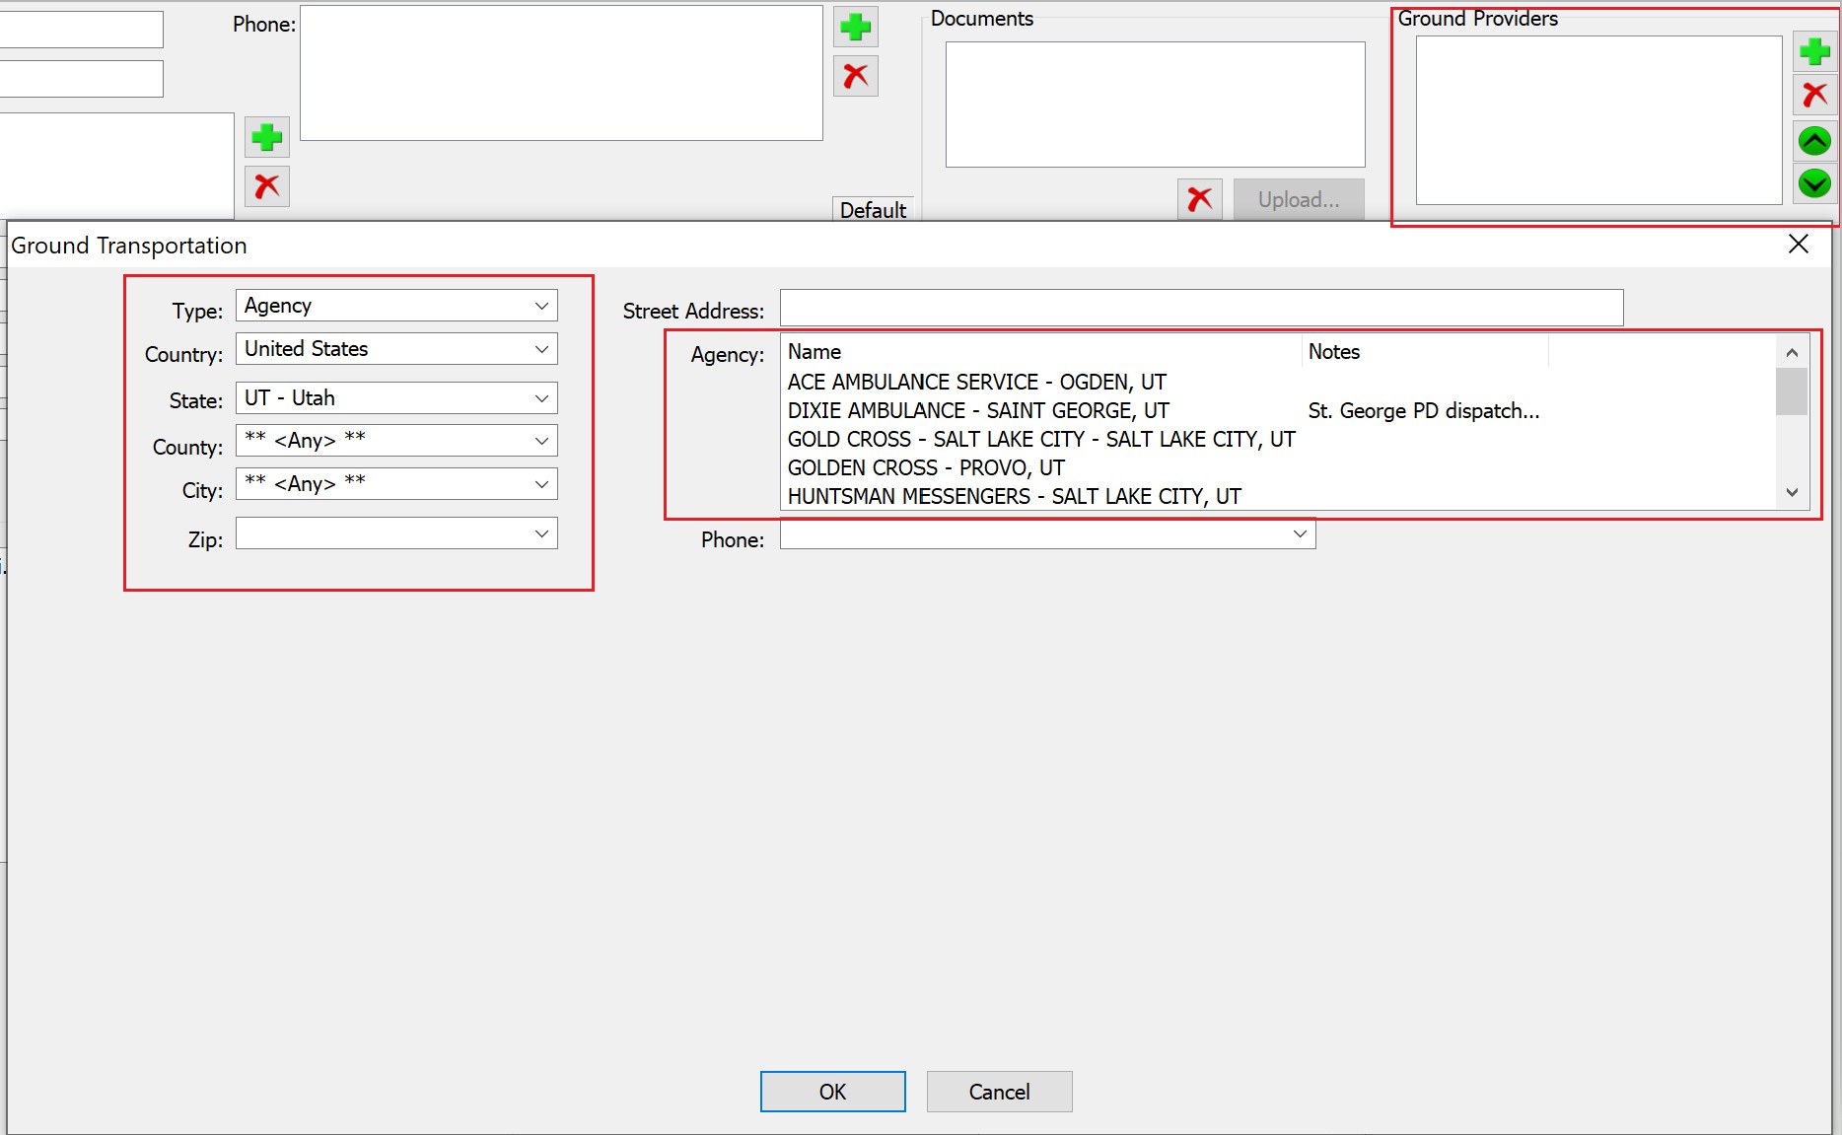Remove selected Ground Provider with red X

pyautogui.click(x=1813, y=95)
